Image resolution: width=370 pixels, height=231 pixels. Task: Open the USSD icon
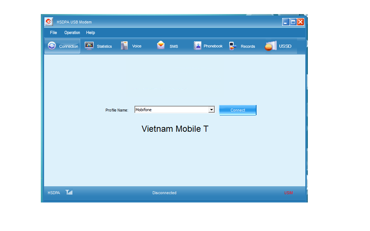(270, 46)
